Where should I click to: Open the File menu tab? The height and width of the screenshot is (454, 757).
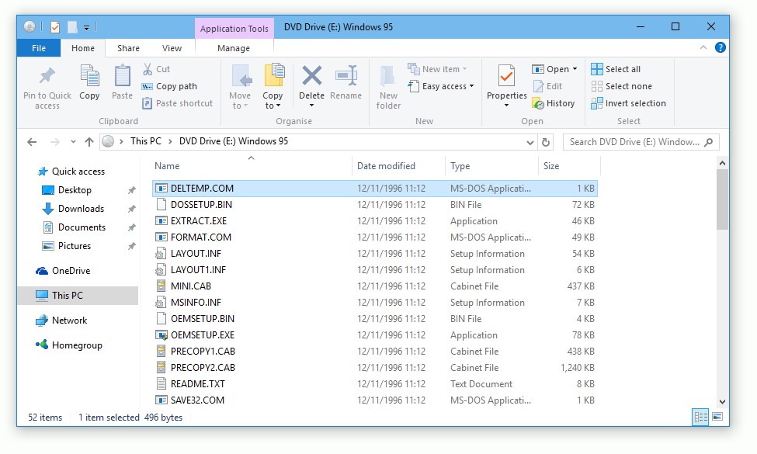39,48
